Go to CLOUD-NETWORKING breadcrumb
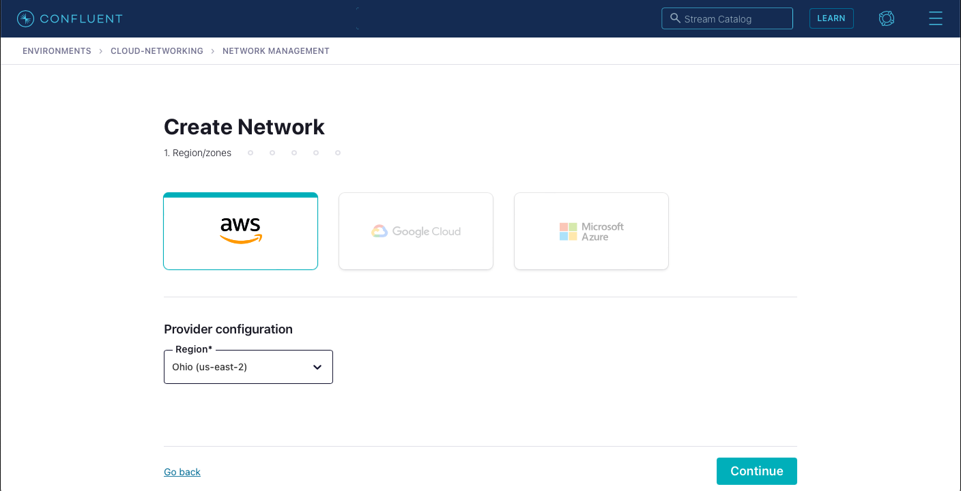 tap(157, 51)
